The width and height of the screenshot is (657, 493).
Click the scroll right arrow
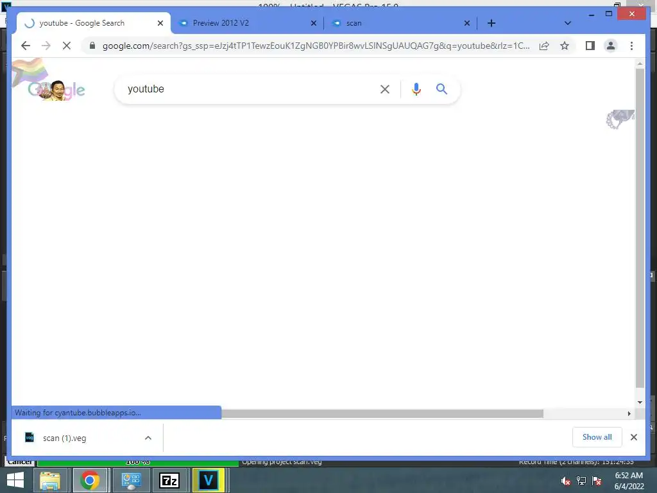(x=629, y=414)
